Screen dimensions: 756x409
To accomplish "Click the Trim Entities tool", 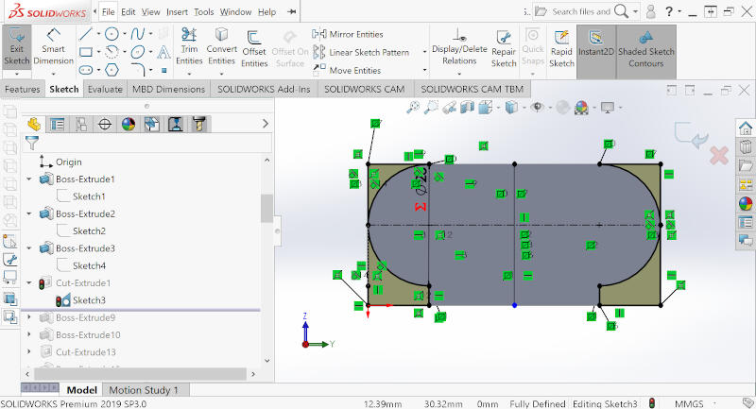I will [x=189, y=46].
